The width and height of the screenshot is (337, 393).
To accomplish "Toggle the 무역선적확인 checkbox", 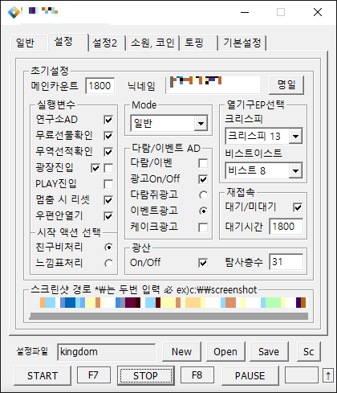I will tap(108, 152).
